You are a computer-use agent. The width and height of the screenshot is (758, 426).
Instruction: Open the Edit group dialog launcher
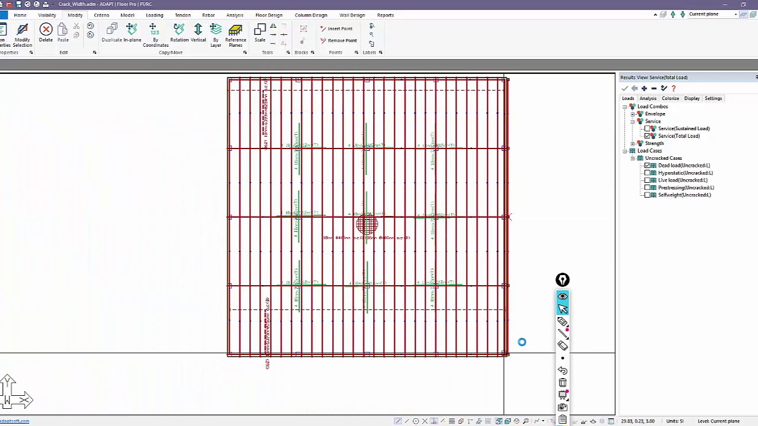(x=94, y=53)
